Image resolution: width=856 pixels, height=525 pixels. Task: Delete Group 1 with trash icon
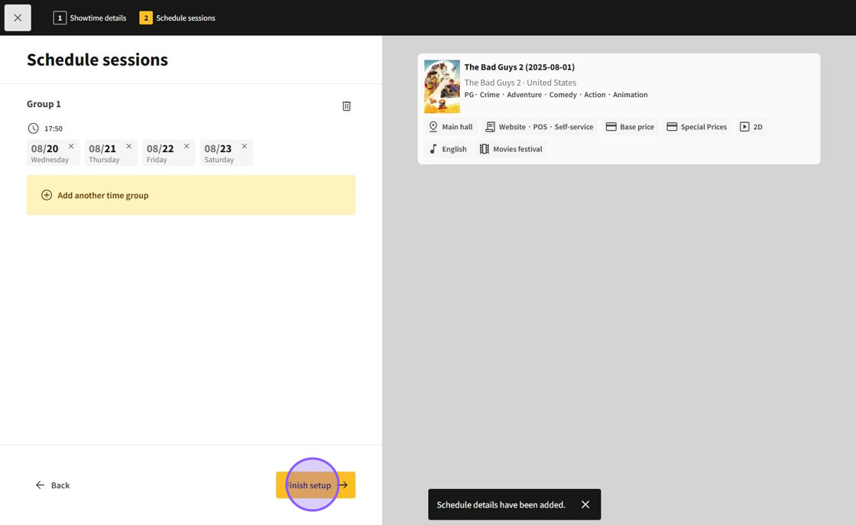(x=346, y=106)
